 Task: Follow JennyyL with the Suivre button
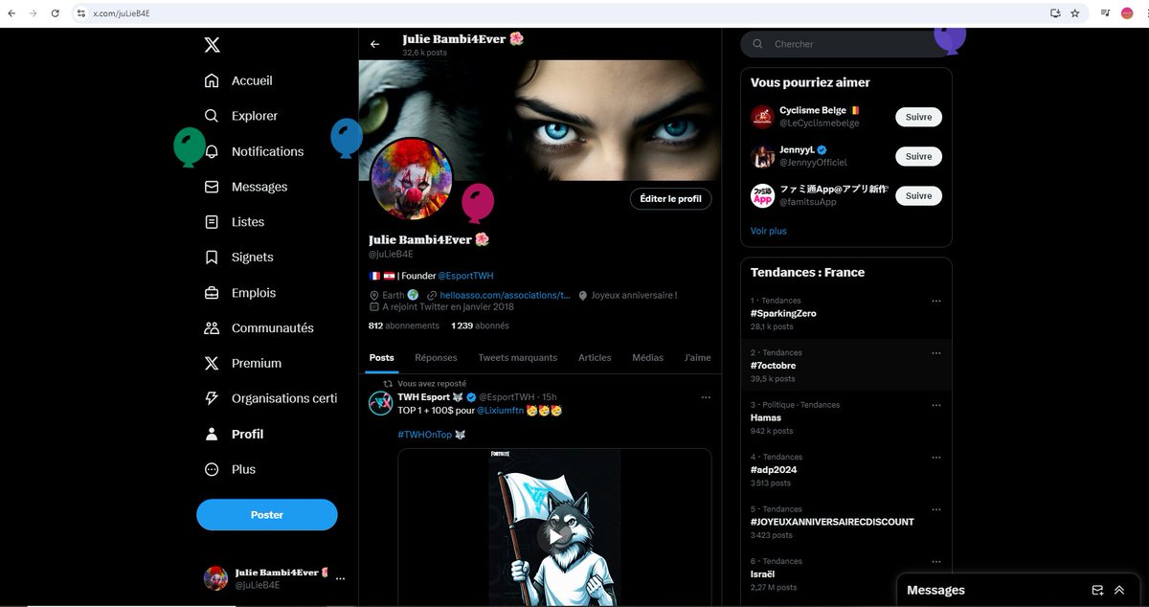coord(917,156)
